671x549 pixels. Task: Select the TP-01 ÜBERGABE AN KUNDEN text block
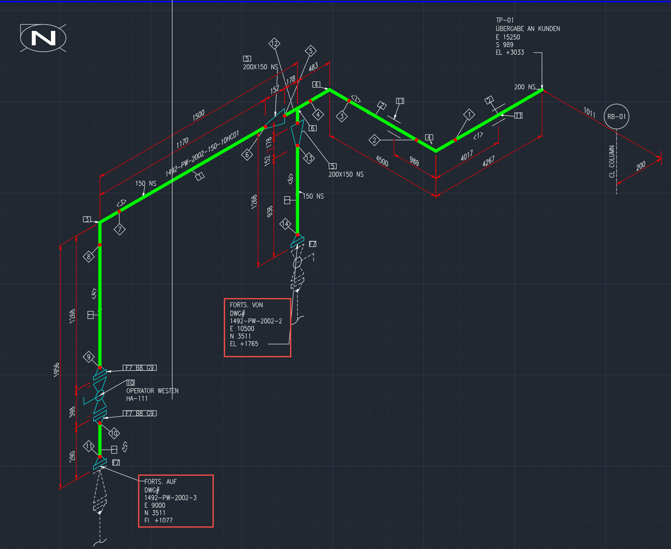point(527,36)
